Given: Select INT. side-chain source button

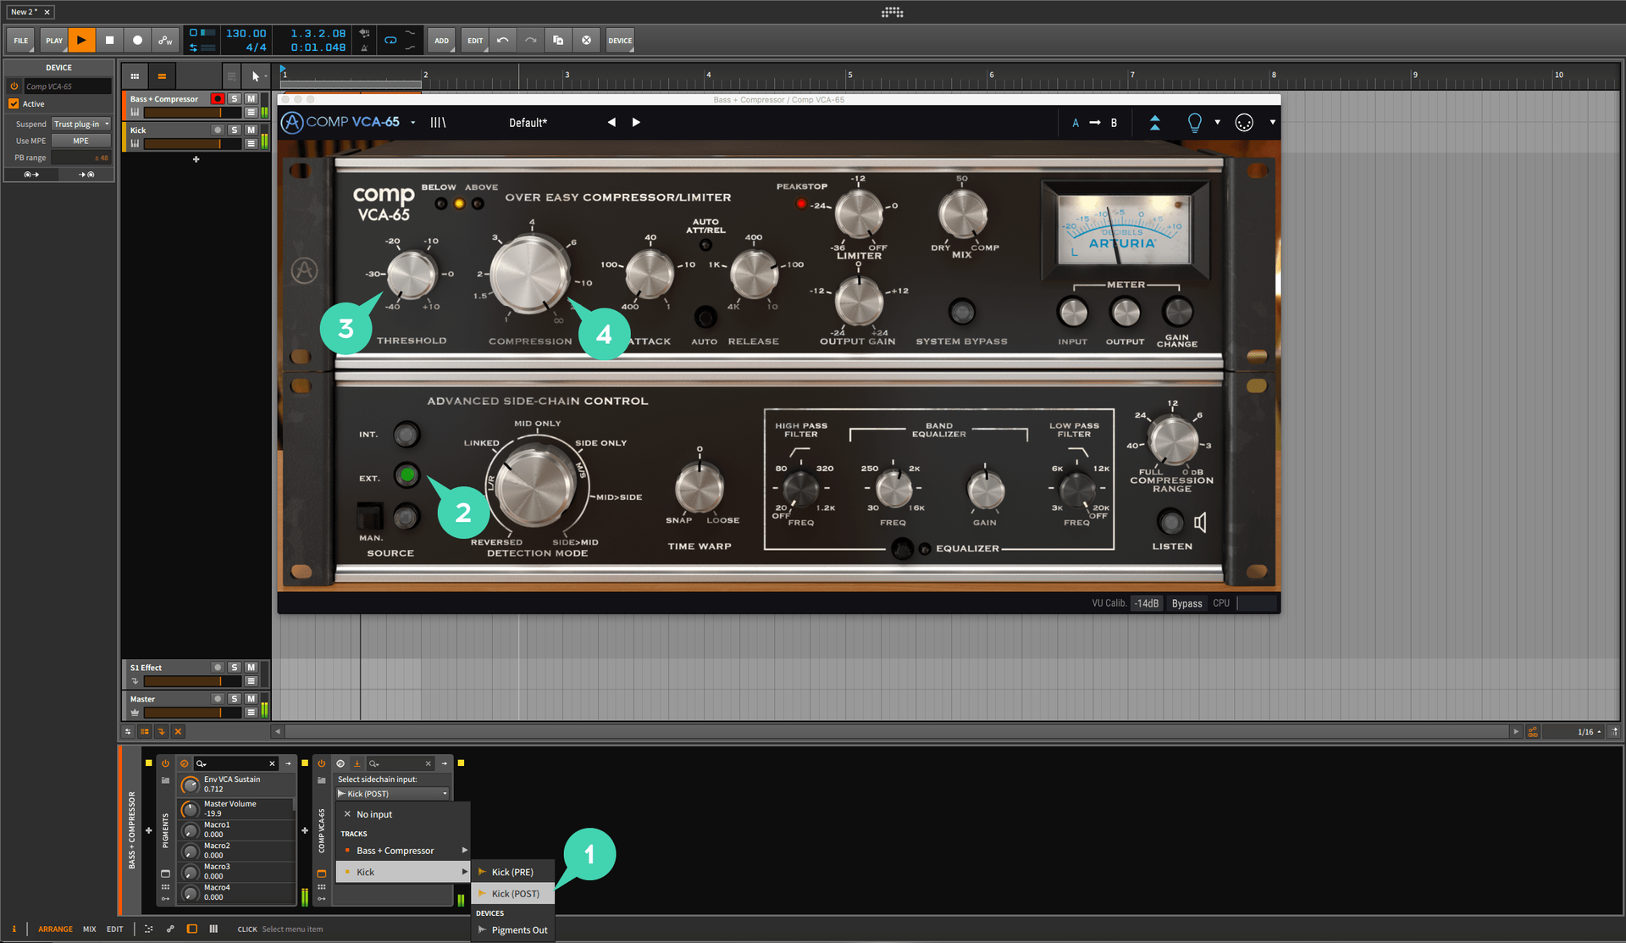Looking at the screenshot, I should [406, 435].
